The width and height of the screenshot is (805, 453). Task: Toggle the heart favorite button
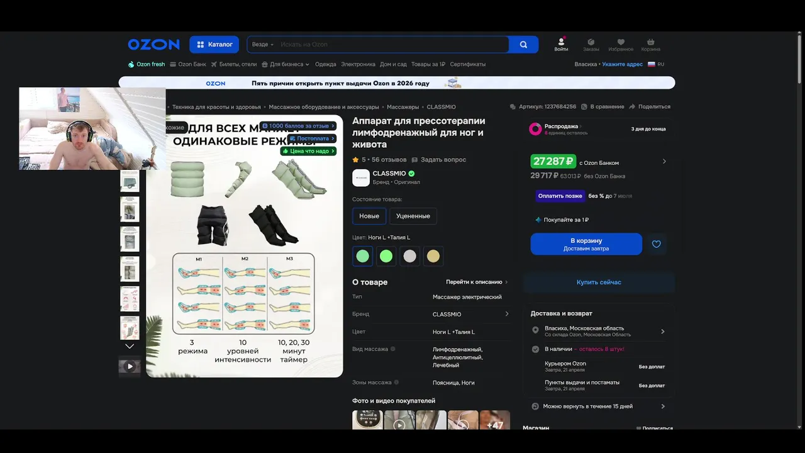[657, 244]
